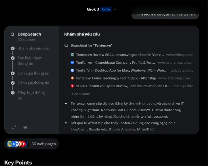Click www.whtop.com domain label
The width and height of the screenshot is (208, 166).
click(x=180, y=55)
